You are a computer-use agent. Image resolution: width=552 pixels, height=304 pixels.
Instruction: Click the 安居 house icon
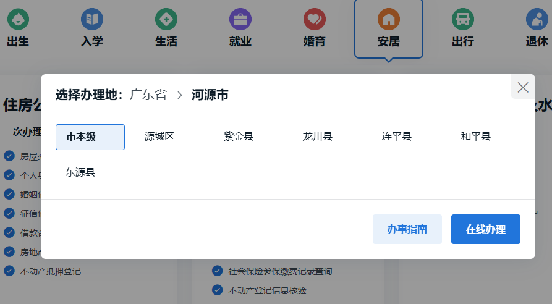tap(389, 19)
